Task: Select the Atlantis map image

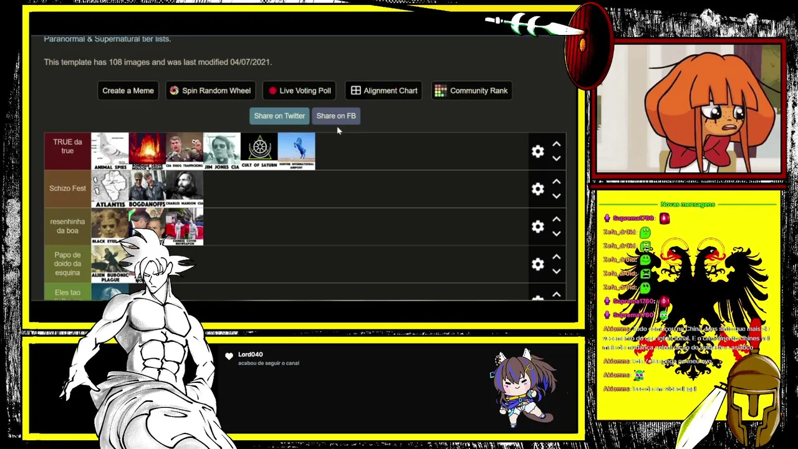Action: point(110,188)
